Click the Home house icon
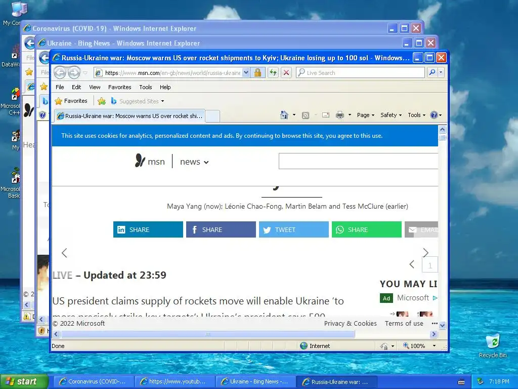Image resolution: width=518 pixels, height=389 pixels. pyautogui.click(x=284, y=115)
